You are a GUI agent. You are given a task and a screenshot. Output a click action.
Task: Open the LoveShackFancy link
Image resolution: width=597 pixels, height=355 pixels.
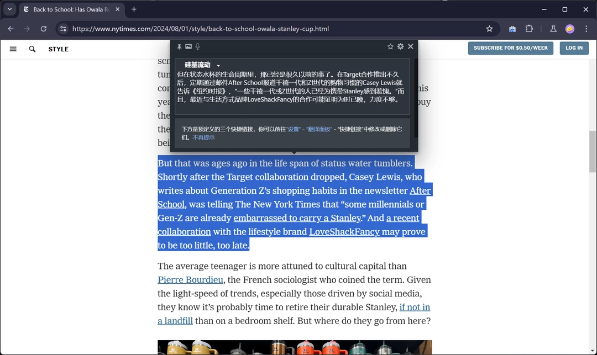[x=344, y=231]
